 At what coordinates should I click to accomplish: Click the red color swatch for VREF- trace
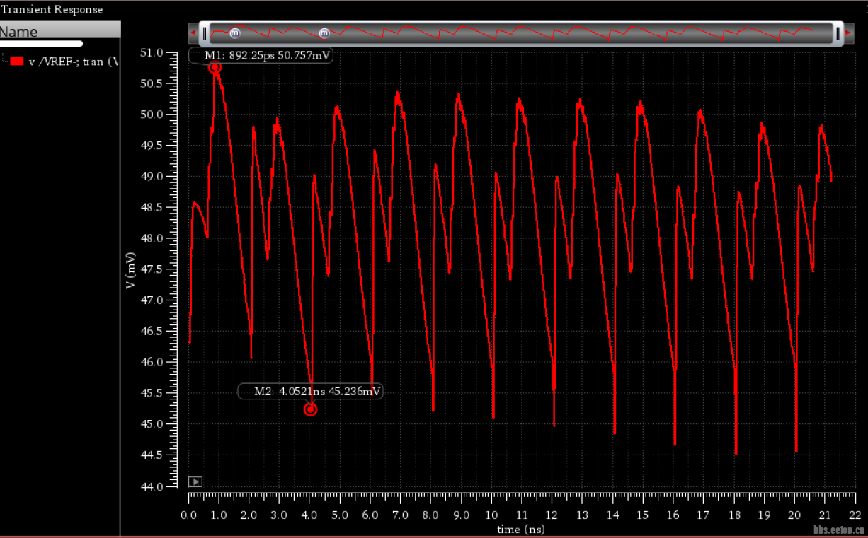(18, 62)
